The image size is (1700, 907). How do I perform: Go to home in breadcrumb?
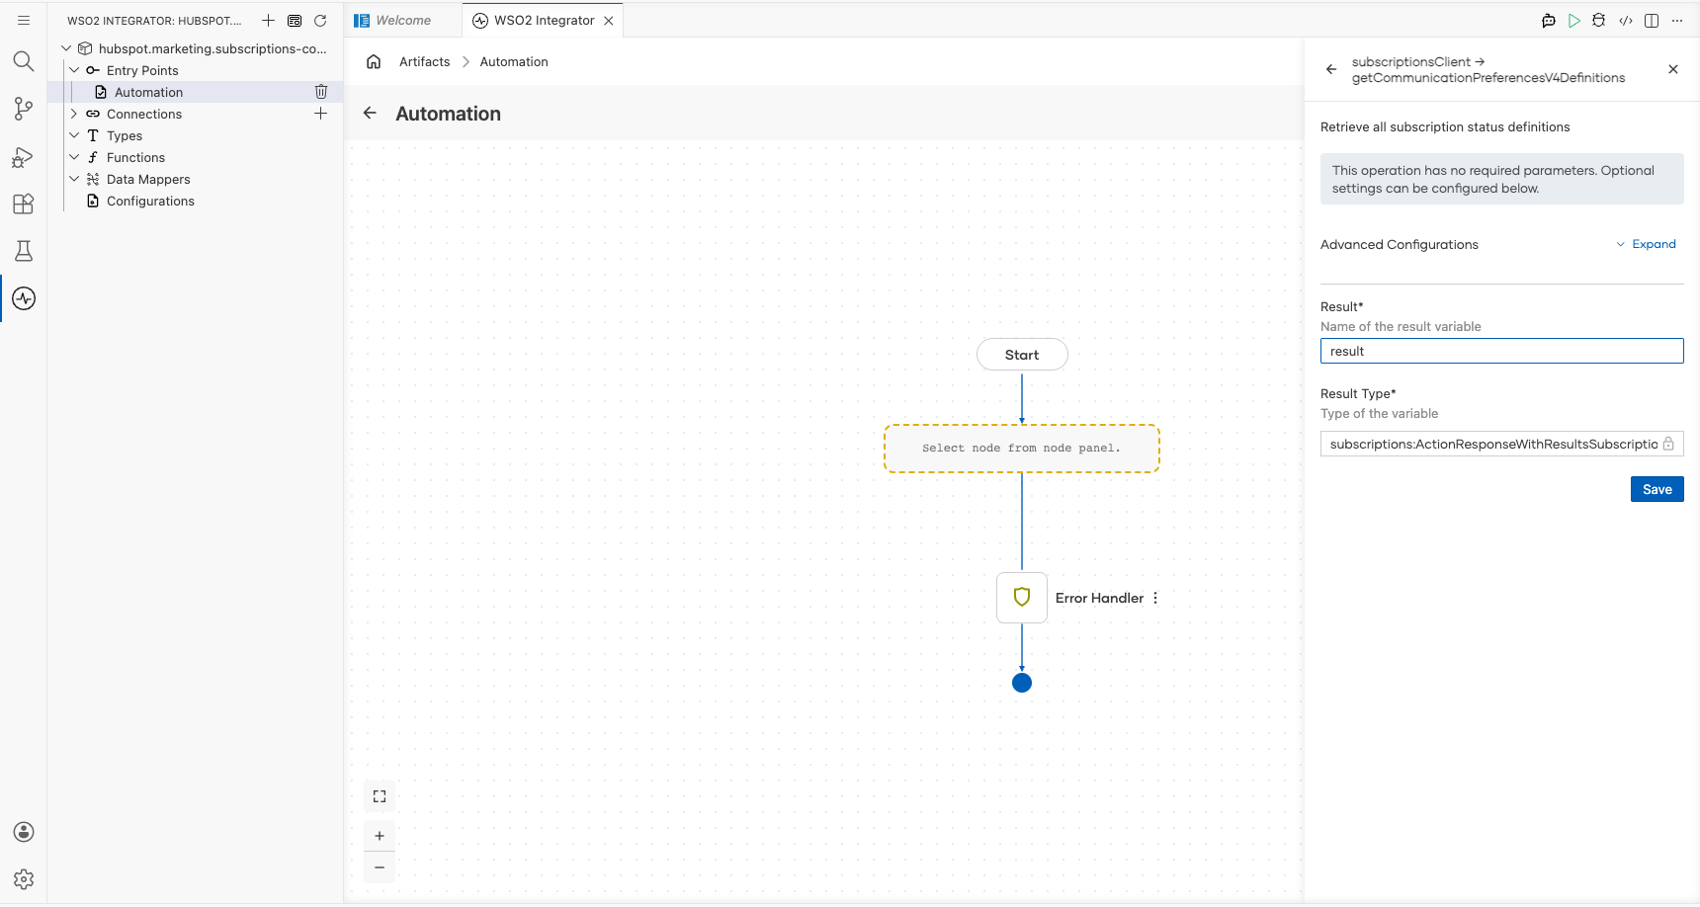(x=374, y=61)
